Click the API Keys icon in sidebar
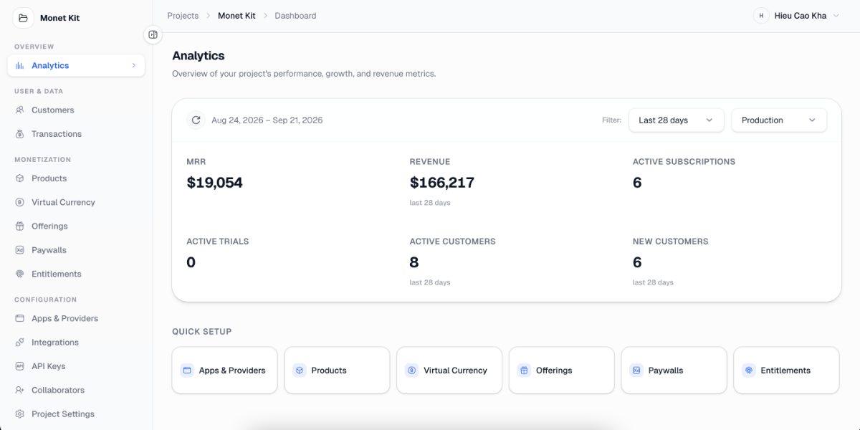This screenshot has height=430, width=860. pos(20,366)
